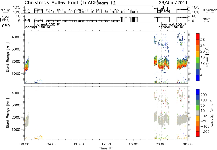Click the "20:00" time tick label

pyautogui.click(x=161, y=144)
